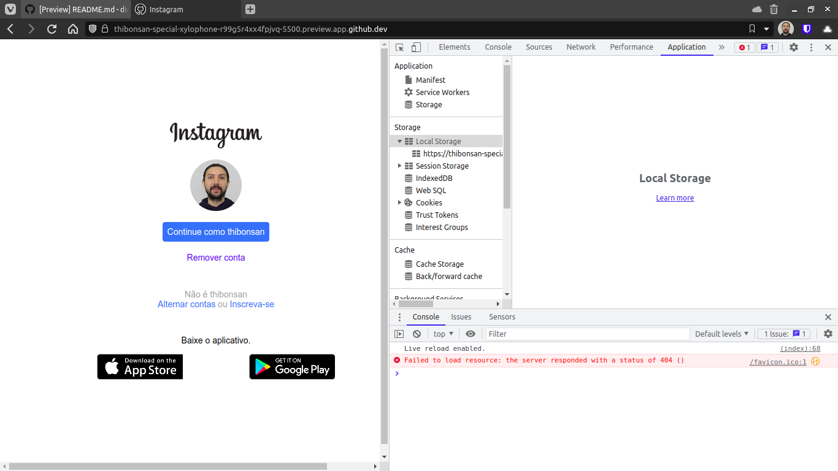Select Back/forward cache in the sidebar
838x471 pixels.
[449, 276]
